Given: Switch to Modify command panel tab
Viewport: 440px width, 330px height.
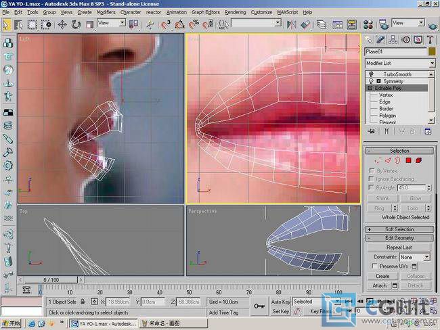Looking at the screenshot, I should (x=381, y=40).
